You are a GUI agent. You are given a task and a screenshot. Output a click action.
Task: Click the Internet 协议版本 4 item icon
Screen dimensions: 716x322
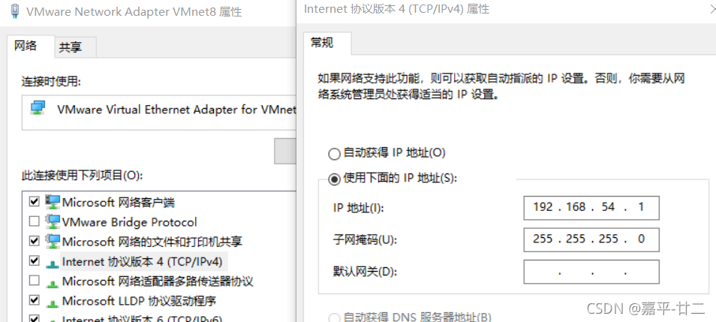(x=53, y=262)
